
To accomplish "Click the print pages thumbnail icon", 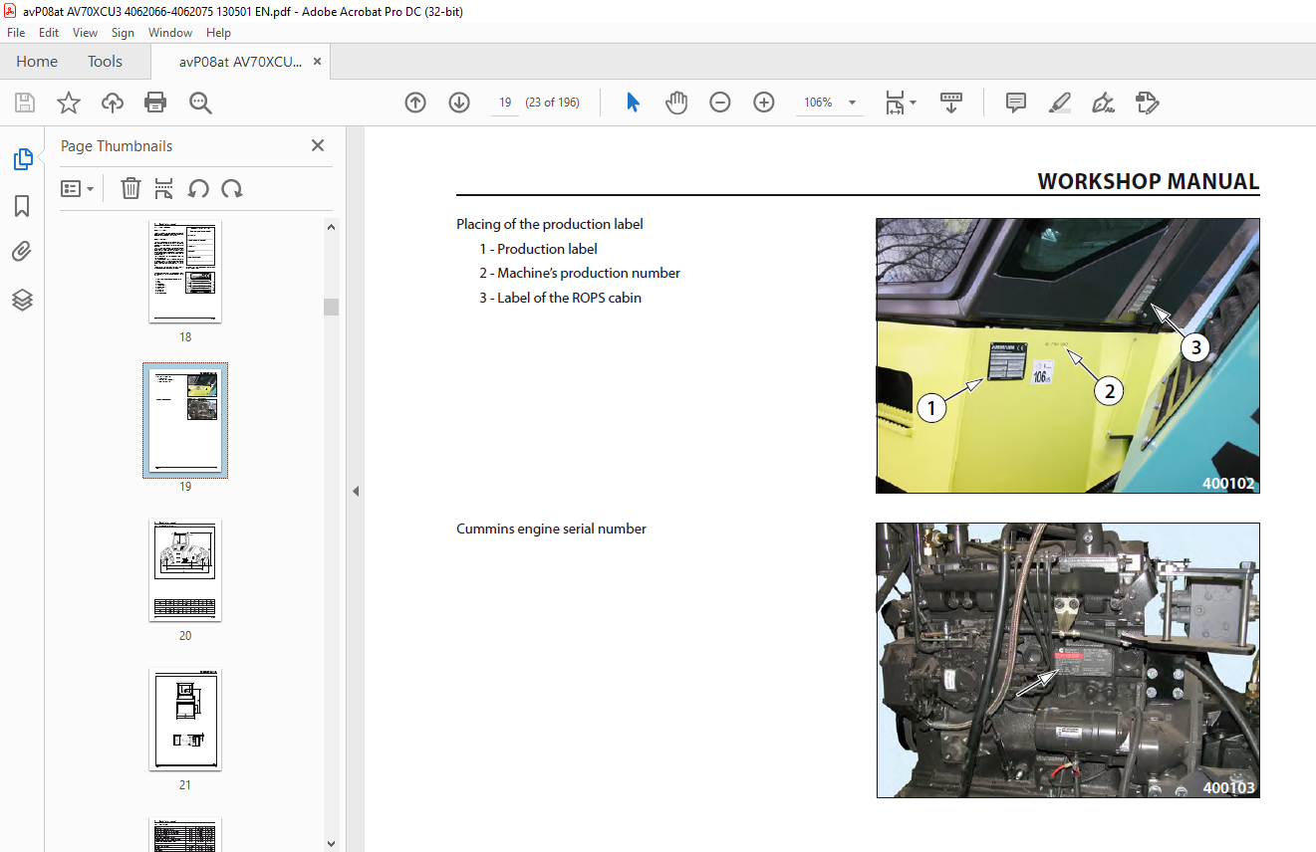I will point(164,188).
